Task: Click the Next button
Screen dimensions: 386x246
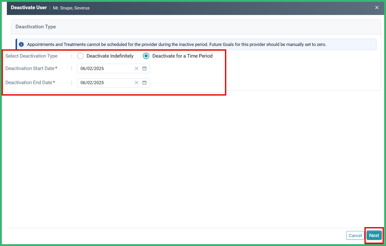Action: [374, 235]
